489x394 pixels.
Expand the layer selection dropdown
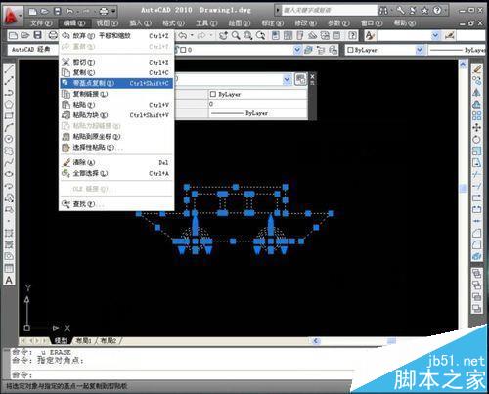[x=297, y=50]
